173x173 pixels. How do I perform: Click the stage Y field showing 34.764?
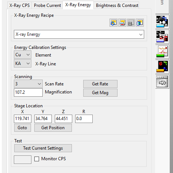43,119
